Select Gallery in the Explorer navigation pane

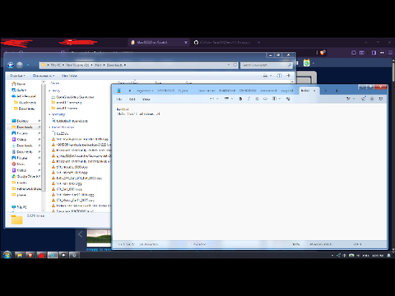tap(19, 90)
